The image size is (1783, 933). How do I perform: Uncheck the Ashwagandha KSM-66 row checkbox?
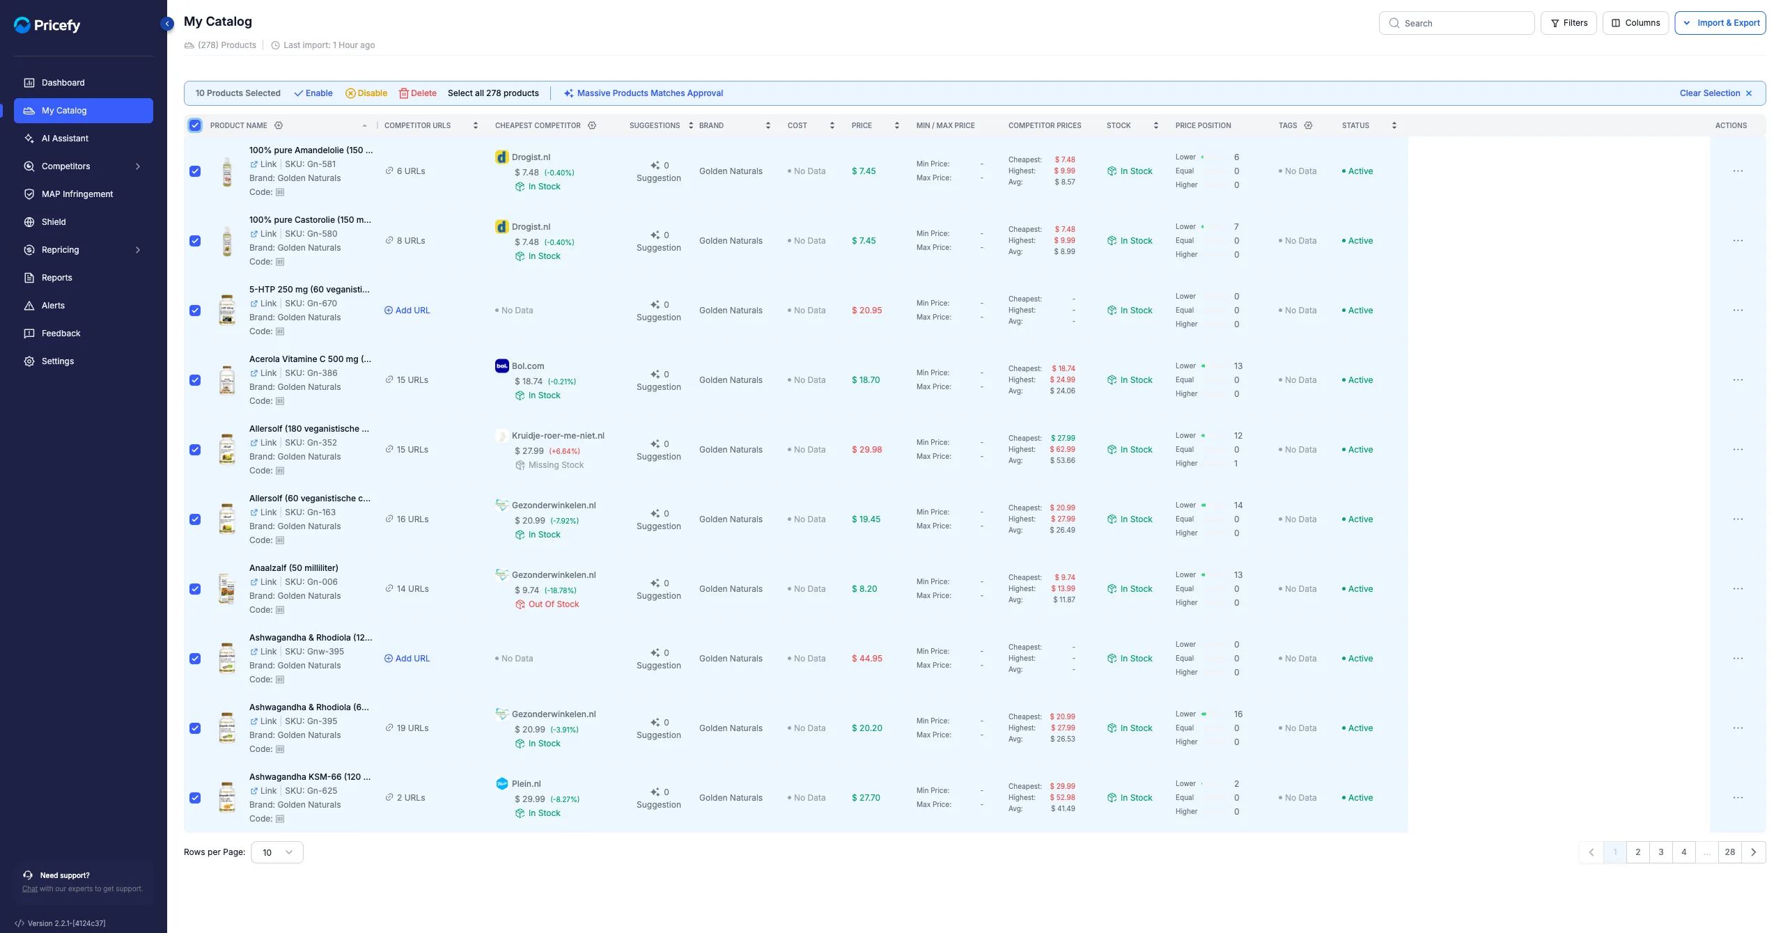tap(195, 798)
